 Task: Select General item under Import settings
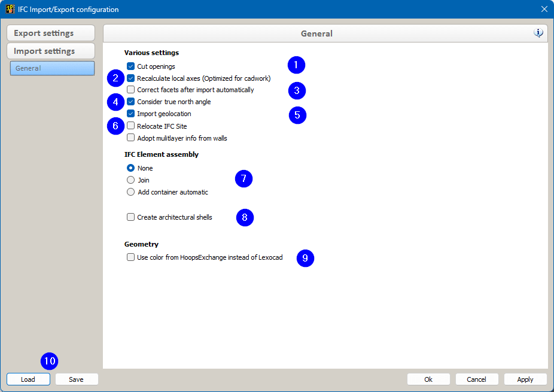tap(52, 68)
